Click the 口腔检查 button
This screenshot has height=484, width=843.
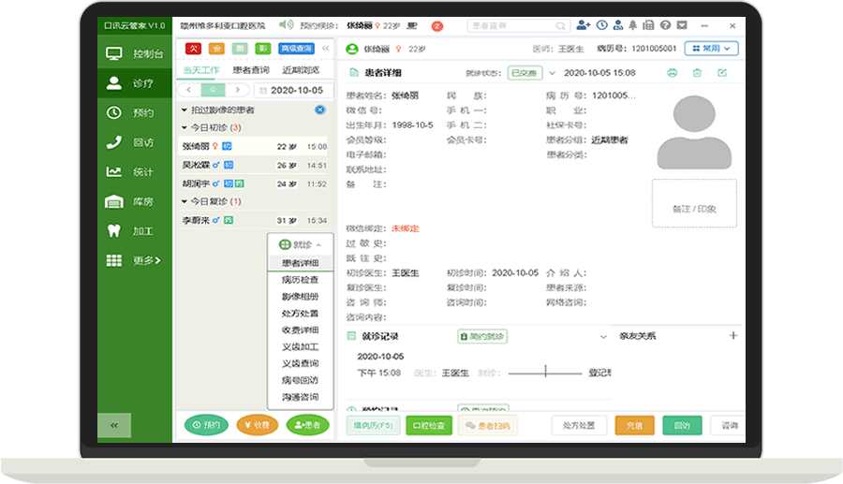pos(429,425)
